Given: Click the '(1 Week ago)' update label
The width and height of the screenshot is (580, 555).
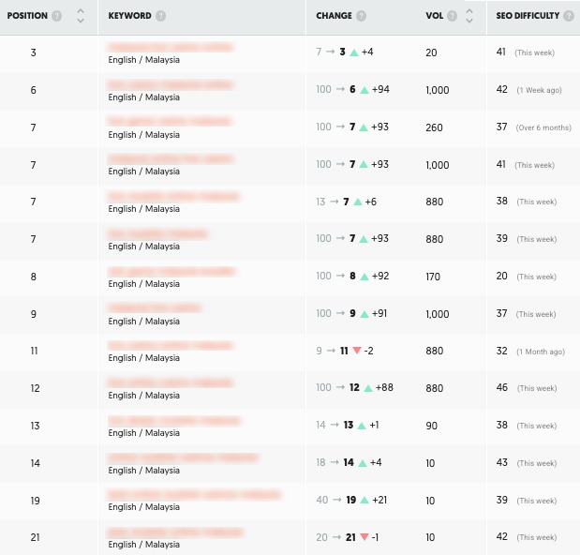Looking at the screenshot, I should pyautogui.click(x=540, y=90).
